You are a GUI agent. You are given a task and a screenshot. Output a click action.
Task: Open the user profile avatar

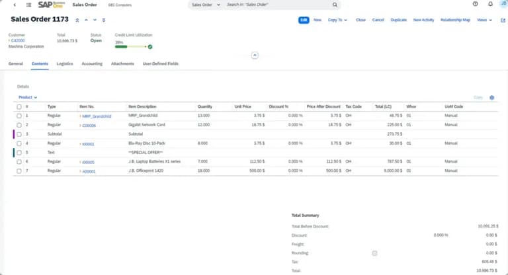[x=504, y=3]
